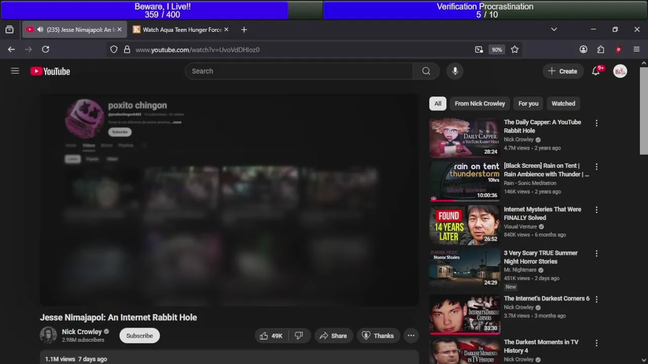Click the browser address bar URL
648x364 pixels.
(x=197, y=50)
